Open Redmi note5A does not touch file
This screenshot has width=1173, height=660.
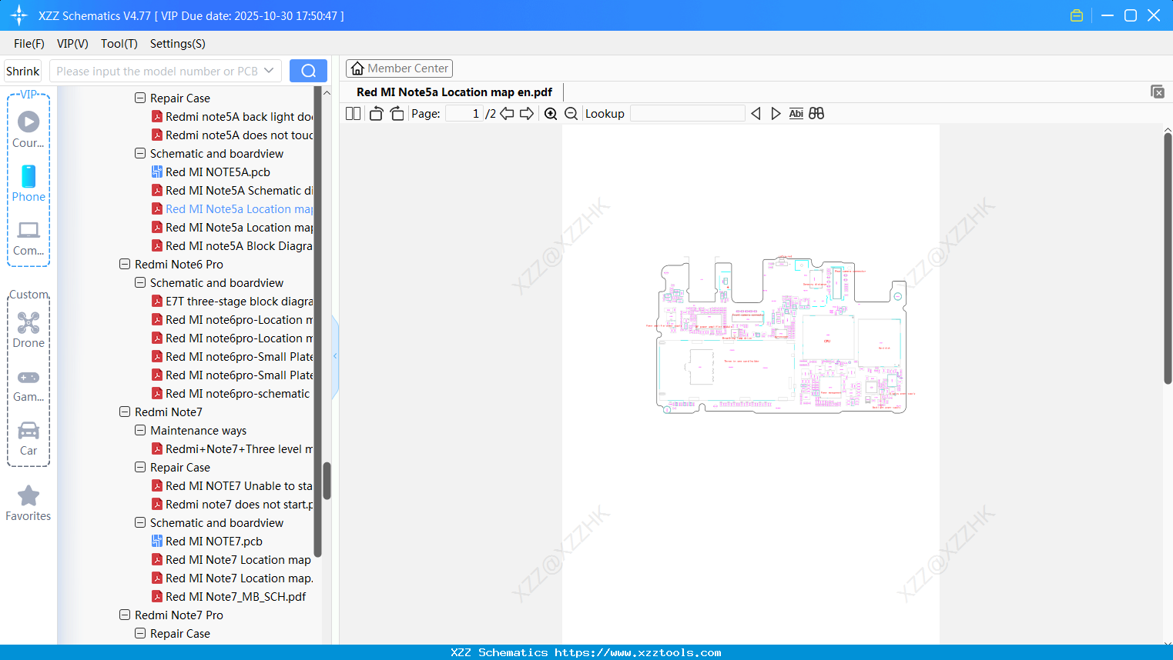tap(239, 135)
